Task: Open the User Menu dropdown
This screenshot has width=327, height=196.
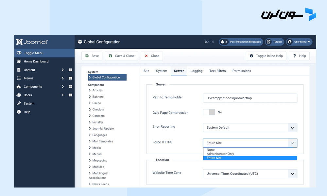Action: pos(299,42)
